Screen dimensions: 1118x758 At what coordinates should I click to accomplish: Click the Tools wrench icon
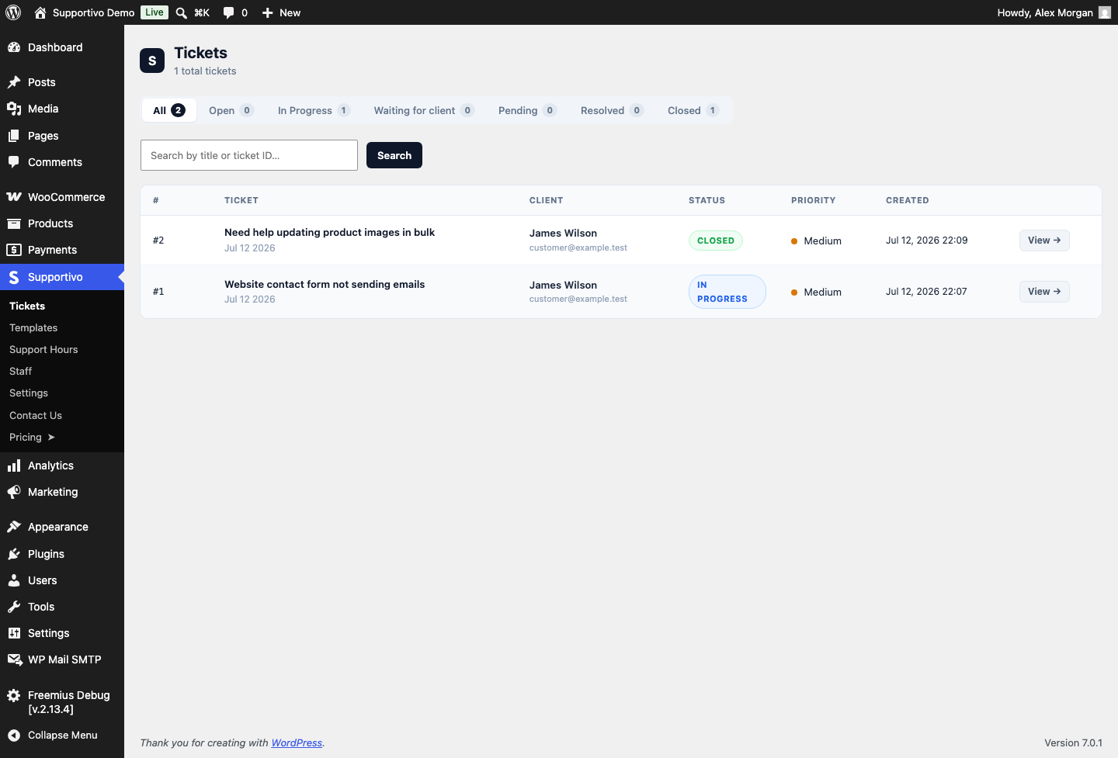tap(14, 607)
